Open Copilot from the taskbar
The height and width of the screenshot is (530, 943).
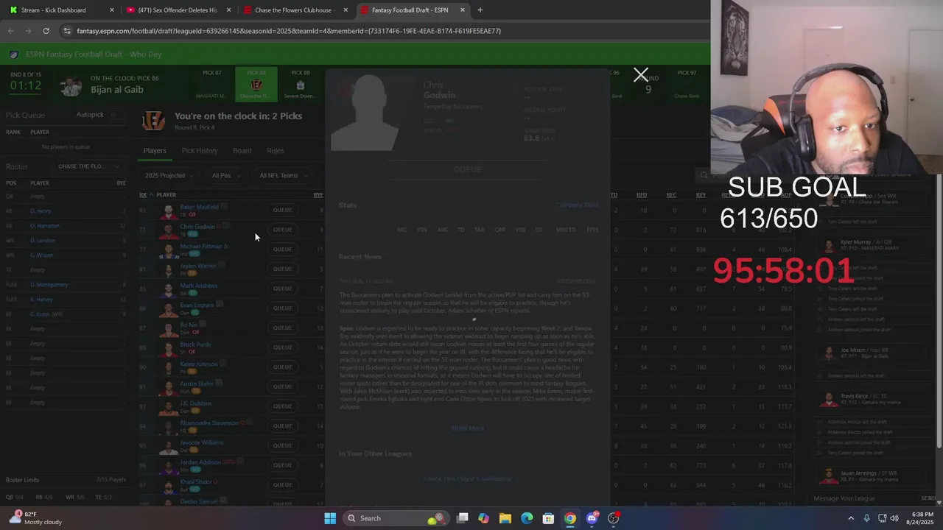tap(483, 518)
